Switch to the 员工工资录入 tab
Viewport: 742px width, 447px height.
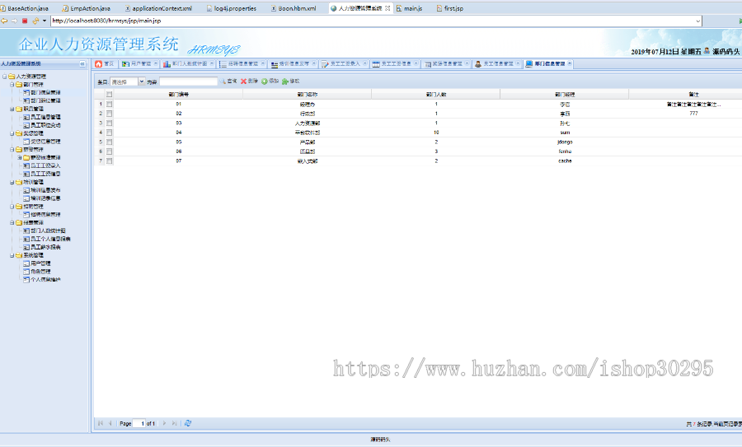click(x=344, y=63)
